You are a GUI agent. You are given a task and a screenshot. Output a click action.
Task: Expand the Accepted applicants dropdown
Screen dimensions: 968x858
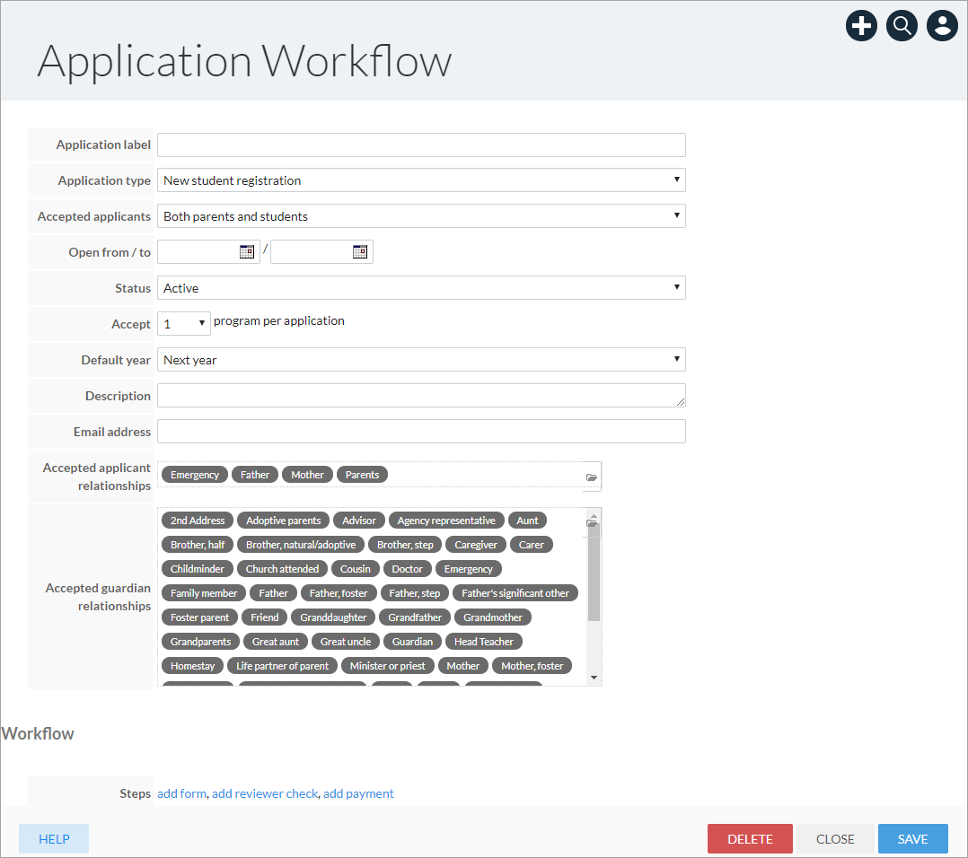(421, 216)
